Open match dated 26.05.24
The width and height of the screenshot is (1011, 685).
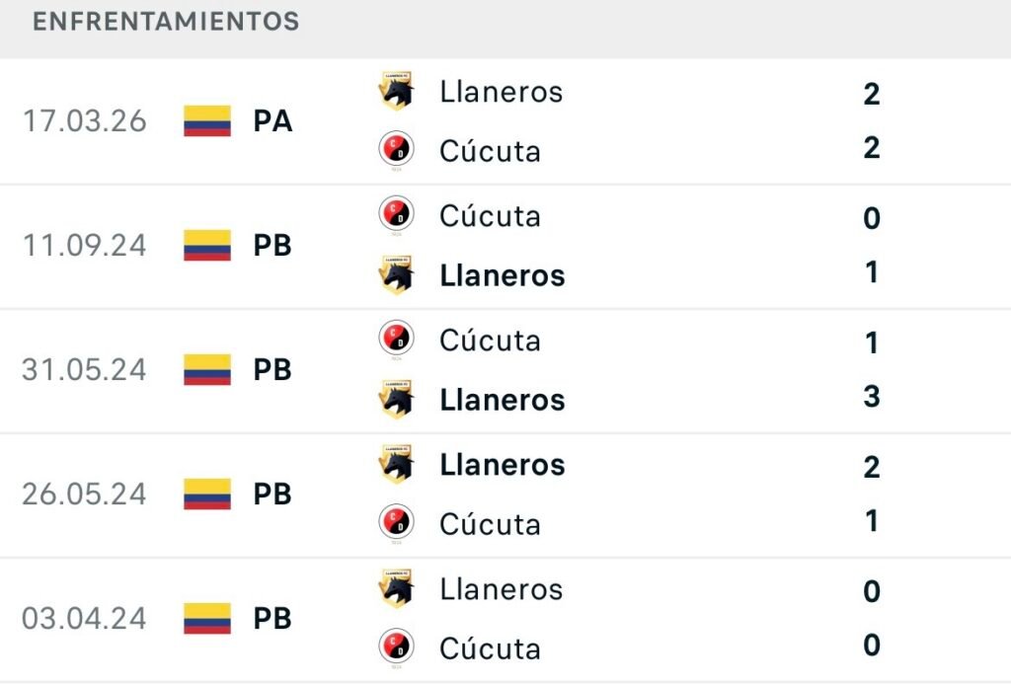click(x=505, y=495)
